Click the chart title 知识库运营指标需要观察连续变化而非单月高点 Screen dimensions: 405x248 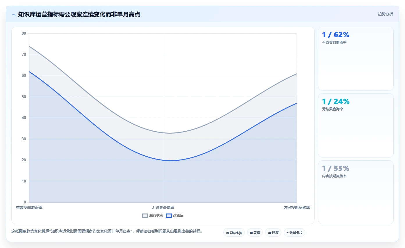[x=79, y=14]
